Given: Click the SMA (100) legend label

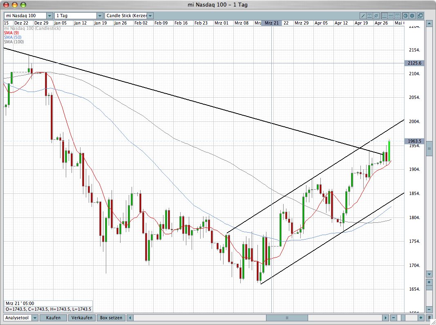Looking at the screenshot, I should coord(14,42).
